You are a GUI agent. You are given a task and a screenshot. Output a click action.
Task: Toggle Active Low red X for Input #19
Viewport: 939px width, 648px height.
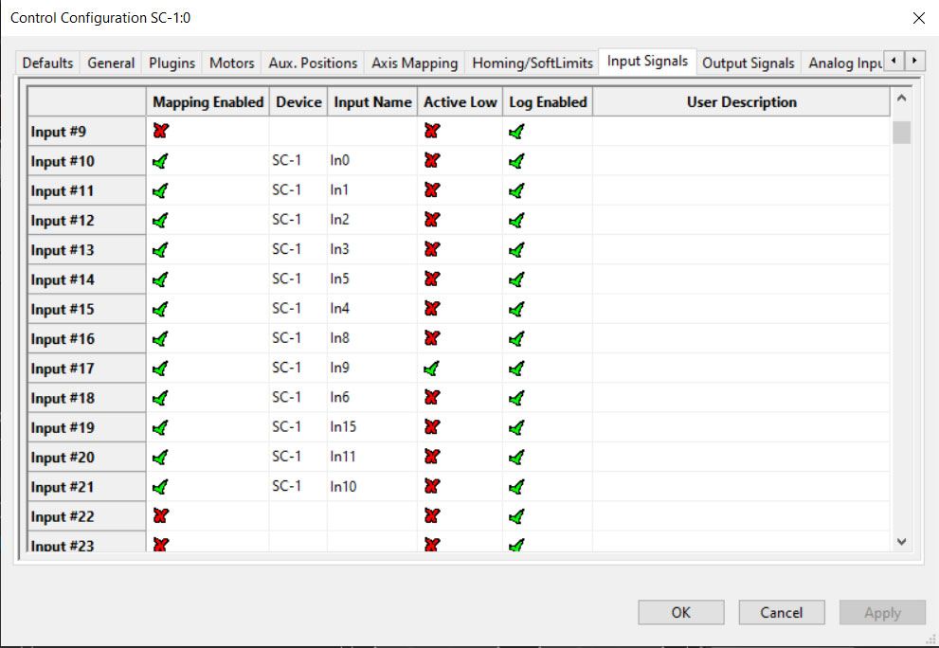pos(432,427)
